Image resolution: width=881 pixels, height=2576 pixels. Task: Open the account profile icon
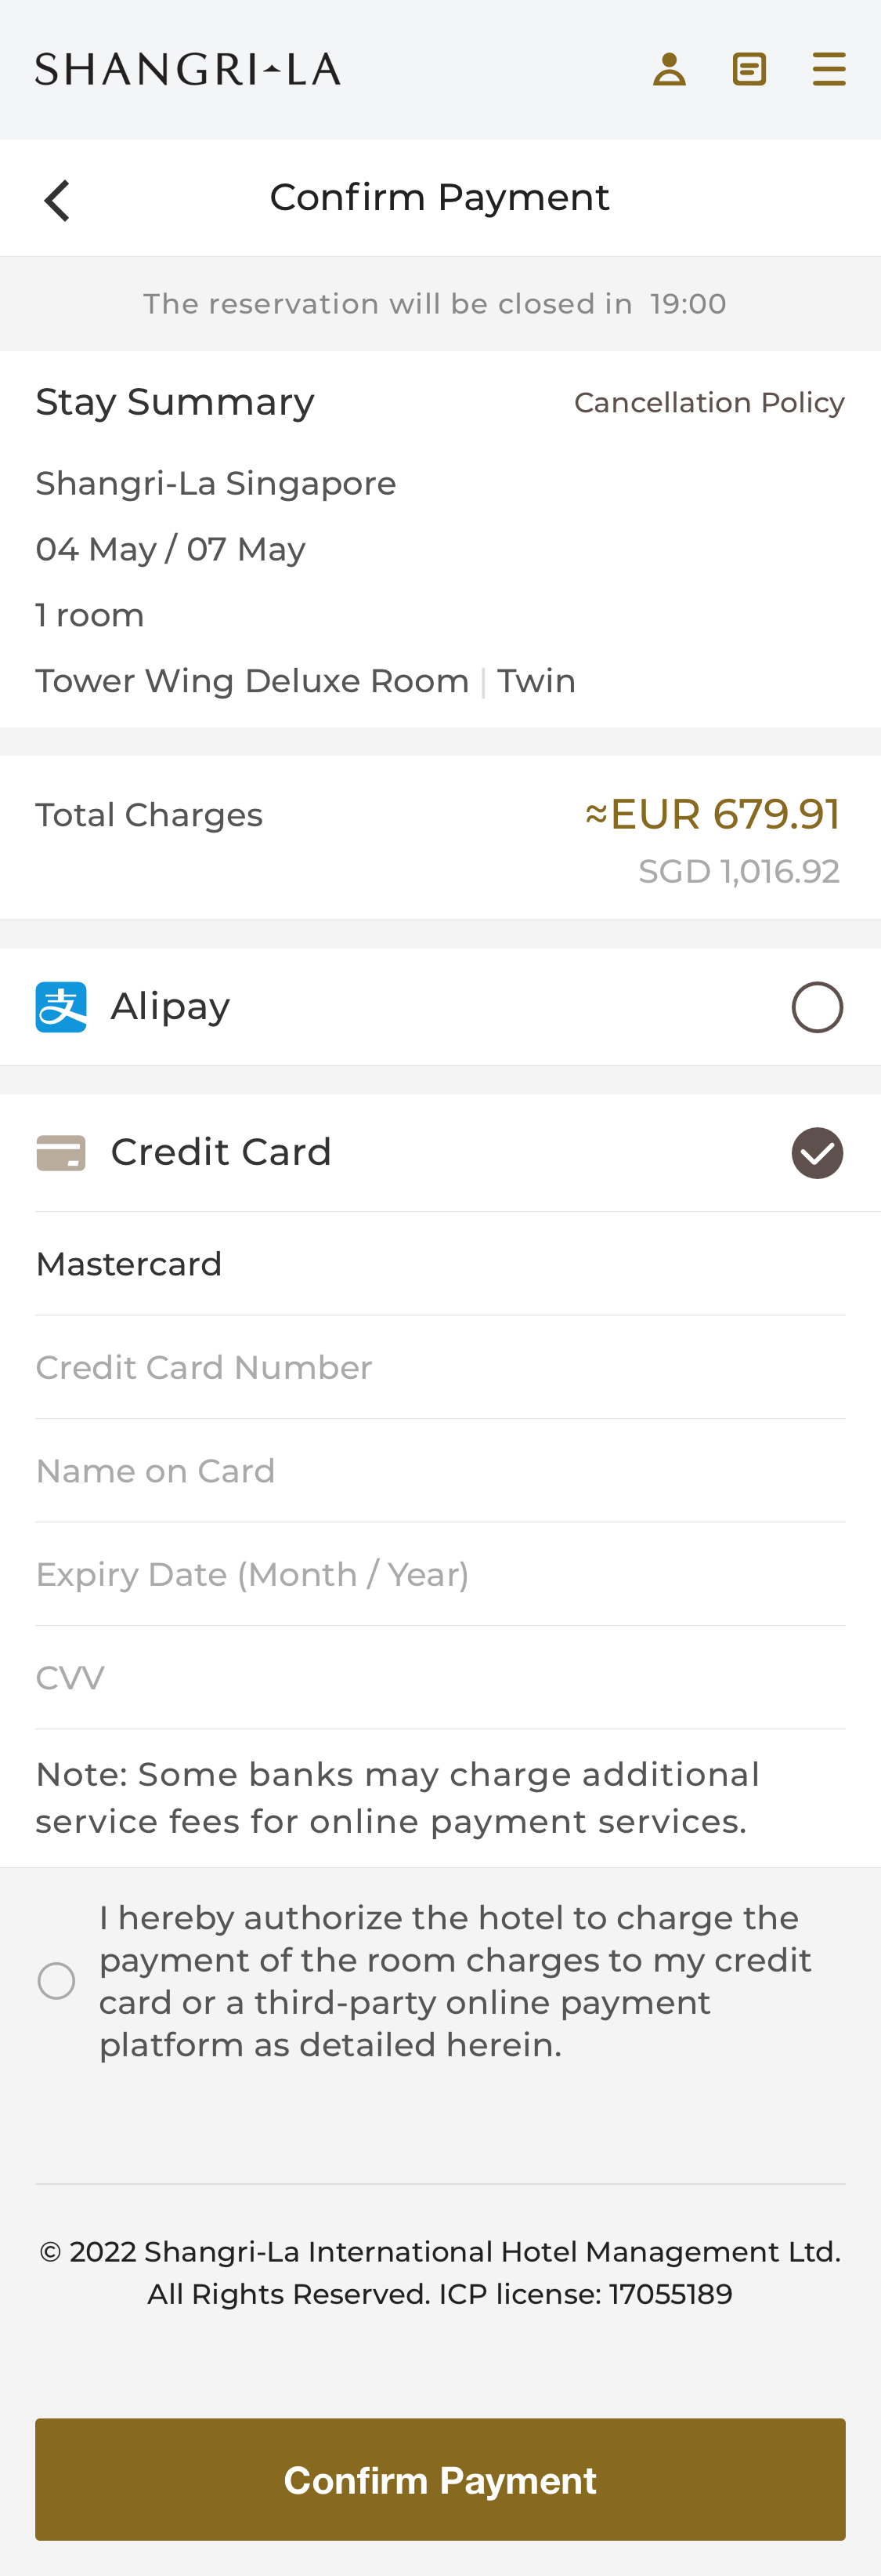point(670,68)
